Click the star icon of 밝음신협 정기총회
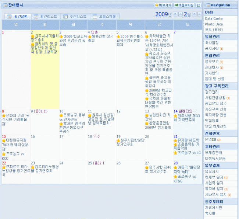The image size is (239, 219). pos(90,37)
